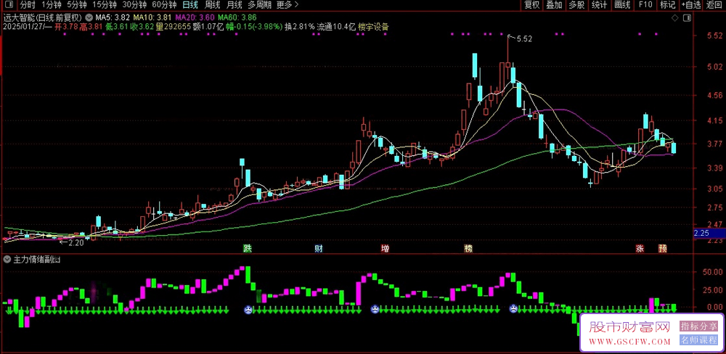Select the 15分钟 period tab
The image size is (726, 354).
point(104,5)
